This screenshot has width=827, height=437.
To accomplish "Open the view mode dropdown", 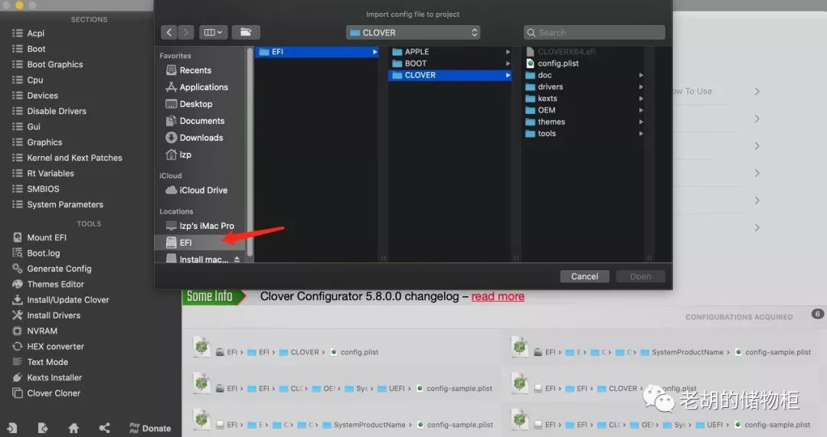I will (213, 33).
